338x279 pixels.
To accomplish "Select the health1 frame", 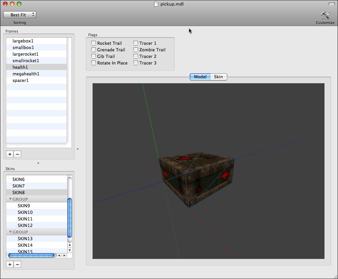I will click(36, 67).
